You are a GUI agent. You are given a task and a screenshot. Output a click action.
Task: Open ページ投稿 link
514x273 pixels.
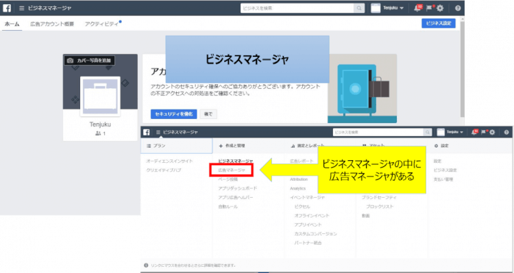[228, 179]
